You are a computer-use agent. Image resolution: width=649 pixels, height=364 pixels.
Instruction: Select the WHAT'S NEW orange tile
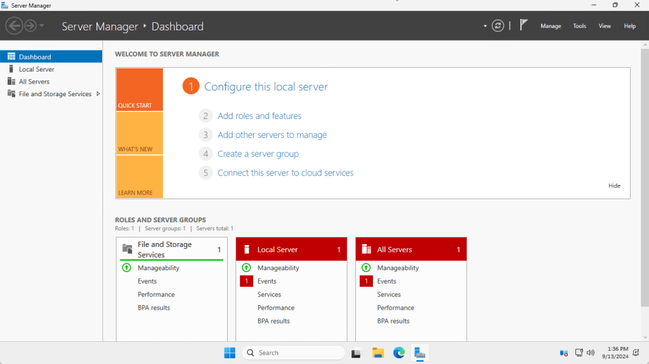pos(139,134)
